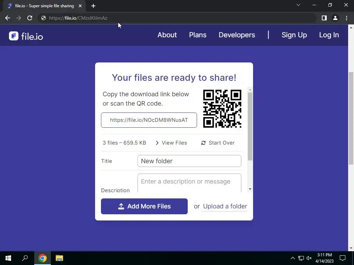Click the page scrollbar up arrow
Image resolution: width=354 pixels, height=265 pixels.
coord(351,28)
